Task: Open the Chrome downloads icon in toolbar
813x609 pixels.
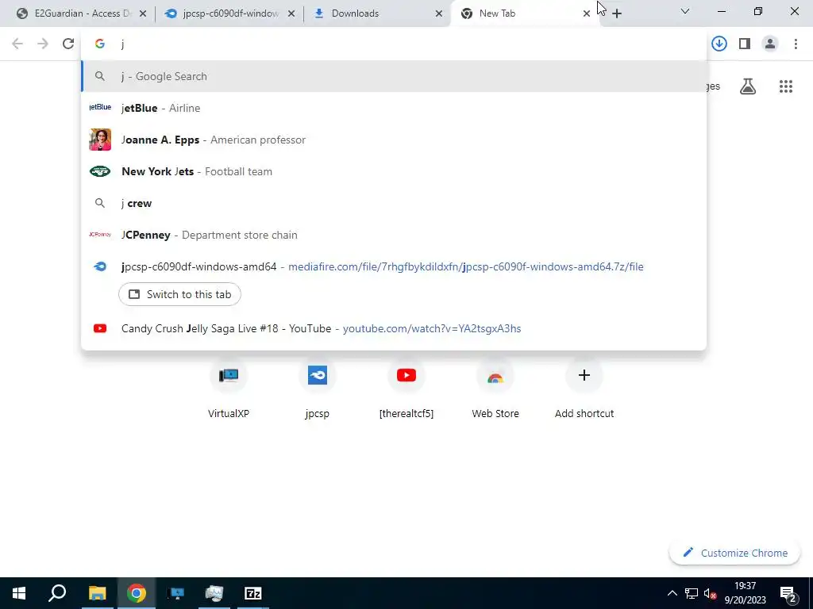Action: coord(719,44)
